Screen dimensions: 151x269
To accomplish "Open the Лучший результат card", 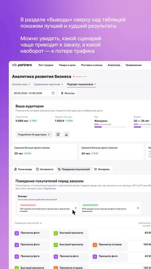I will pos(111,208).
